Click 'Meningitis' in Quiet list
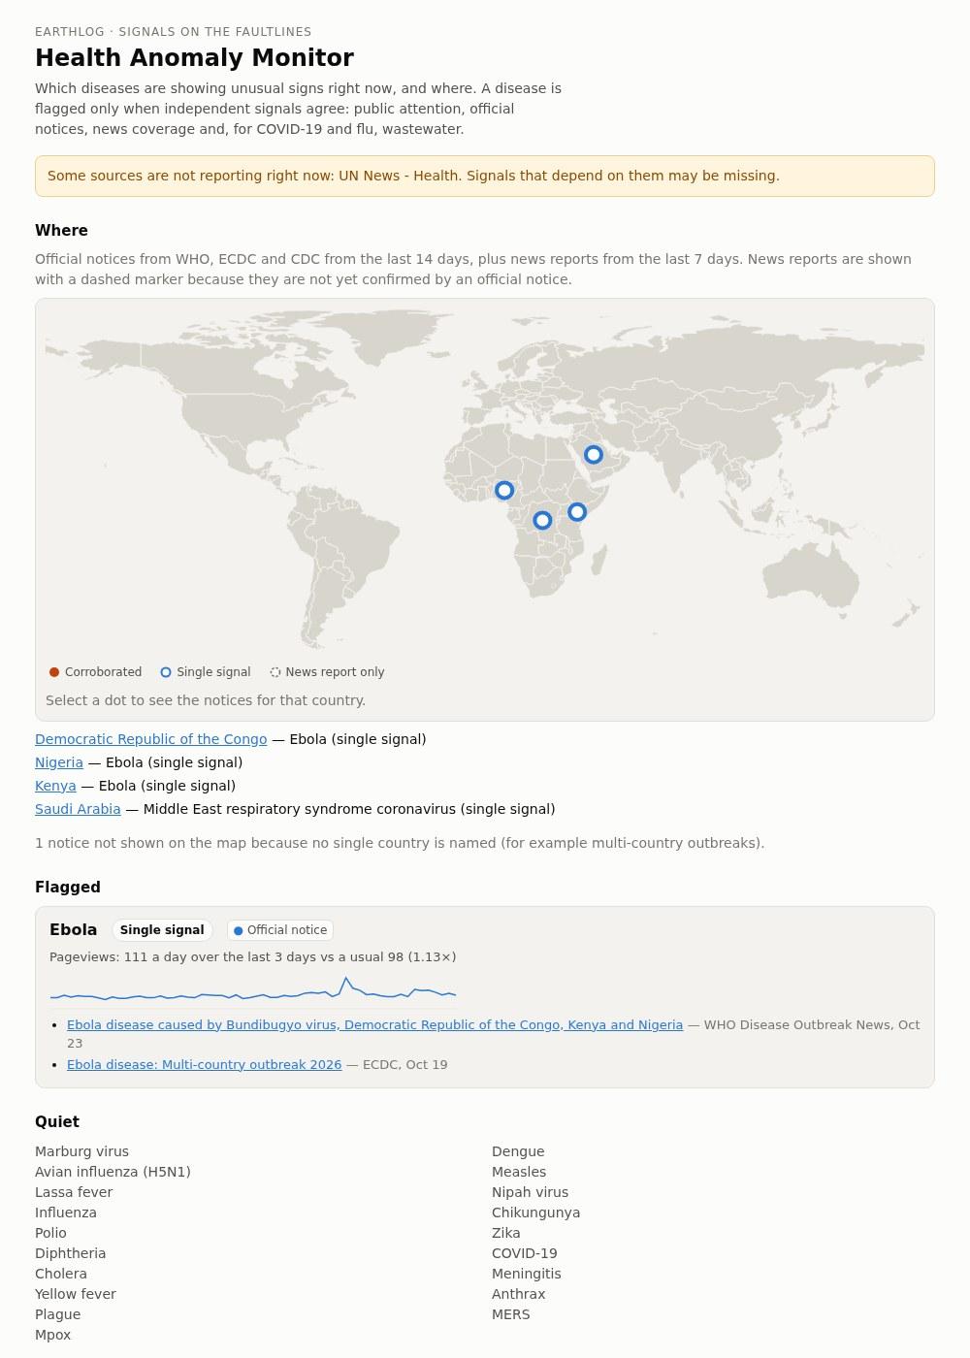970x1358 pixels. tap(527, 1274)
